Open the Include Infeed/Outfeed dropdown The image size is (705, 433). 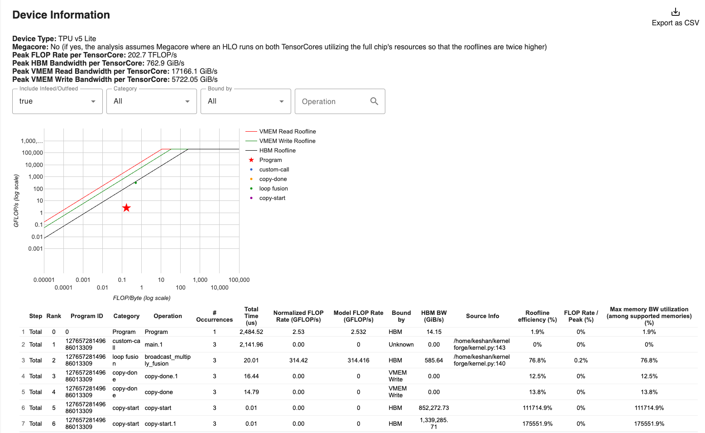click(x=58, y=101)
